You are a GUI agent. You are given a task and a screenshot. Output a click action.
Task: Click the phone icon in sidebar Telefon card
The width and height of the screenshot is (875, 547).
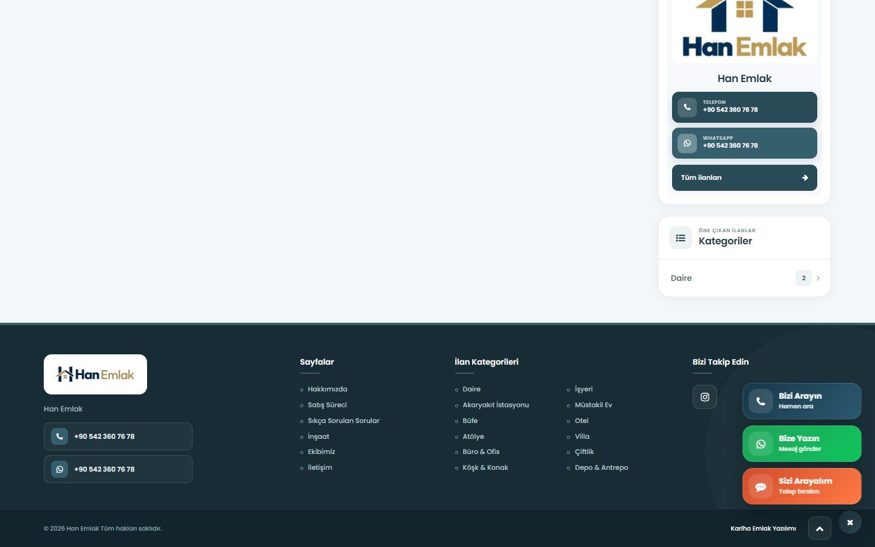coord(687,107)
